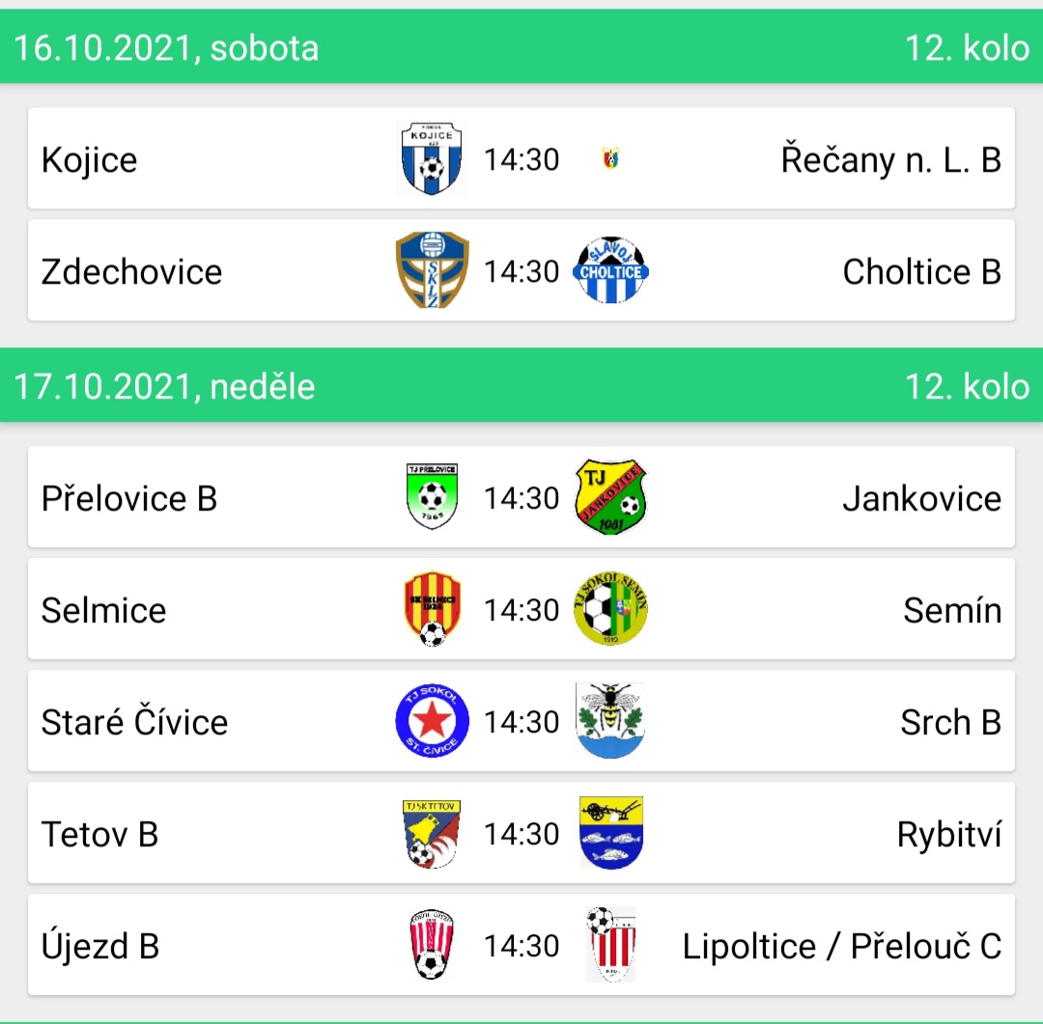Open the Srch B bee crest
The width and height of the screenshot is (1043, 1024).
(610, 721)
